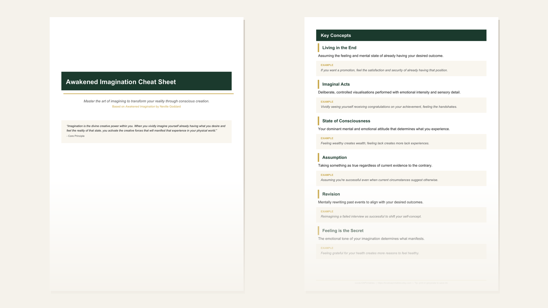Click the example "Feeling grateful for your health..."

(x=370, y=253)
